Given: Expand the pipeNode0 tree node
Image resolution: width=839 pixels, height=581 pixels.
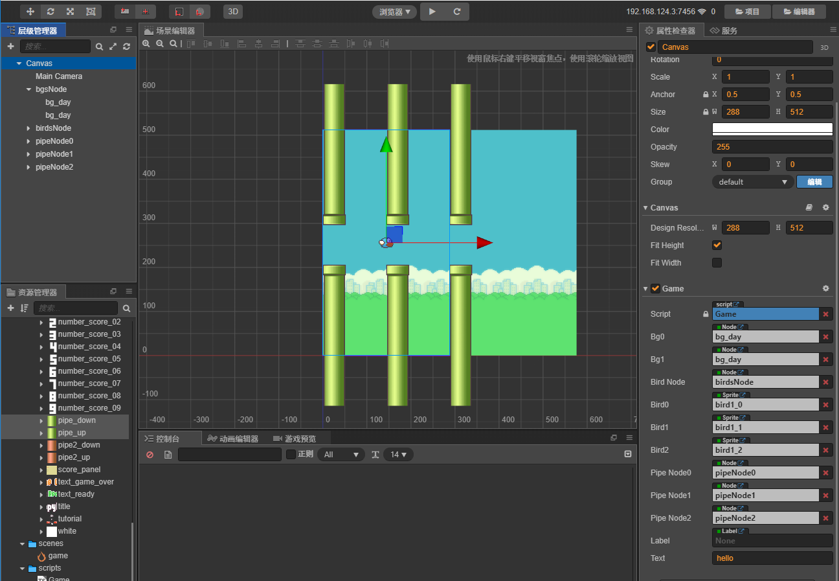Looking at the screenshot, I should click(x=28, y=141).
